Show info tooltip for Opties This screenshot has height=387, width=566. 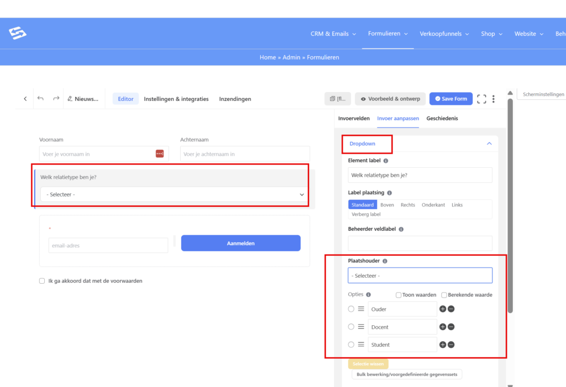click(369, 295)
